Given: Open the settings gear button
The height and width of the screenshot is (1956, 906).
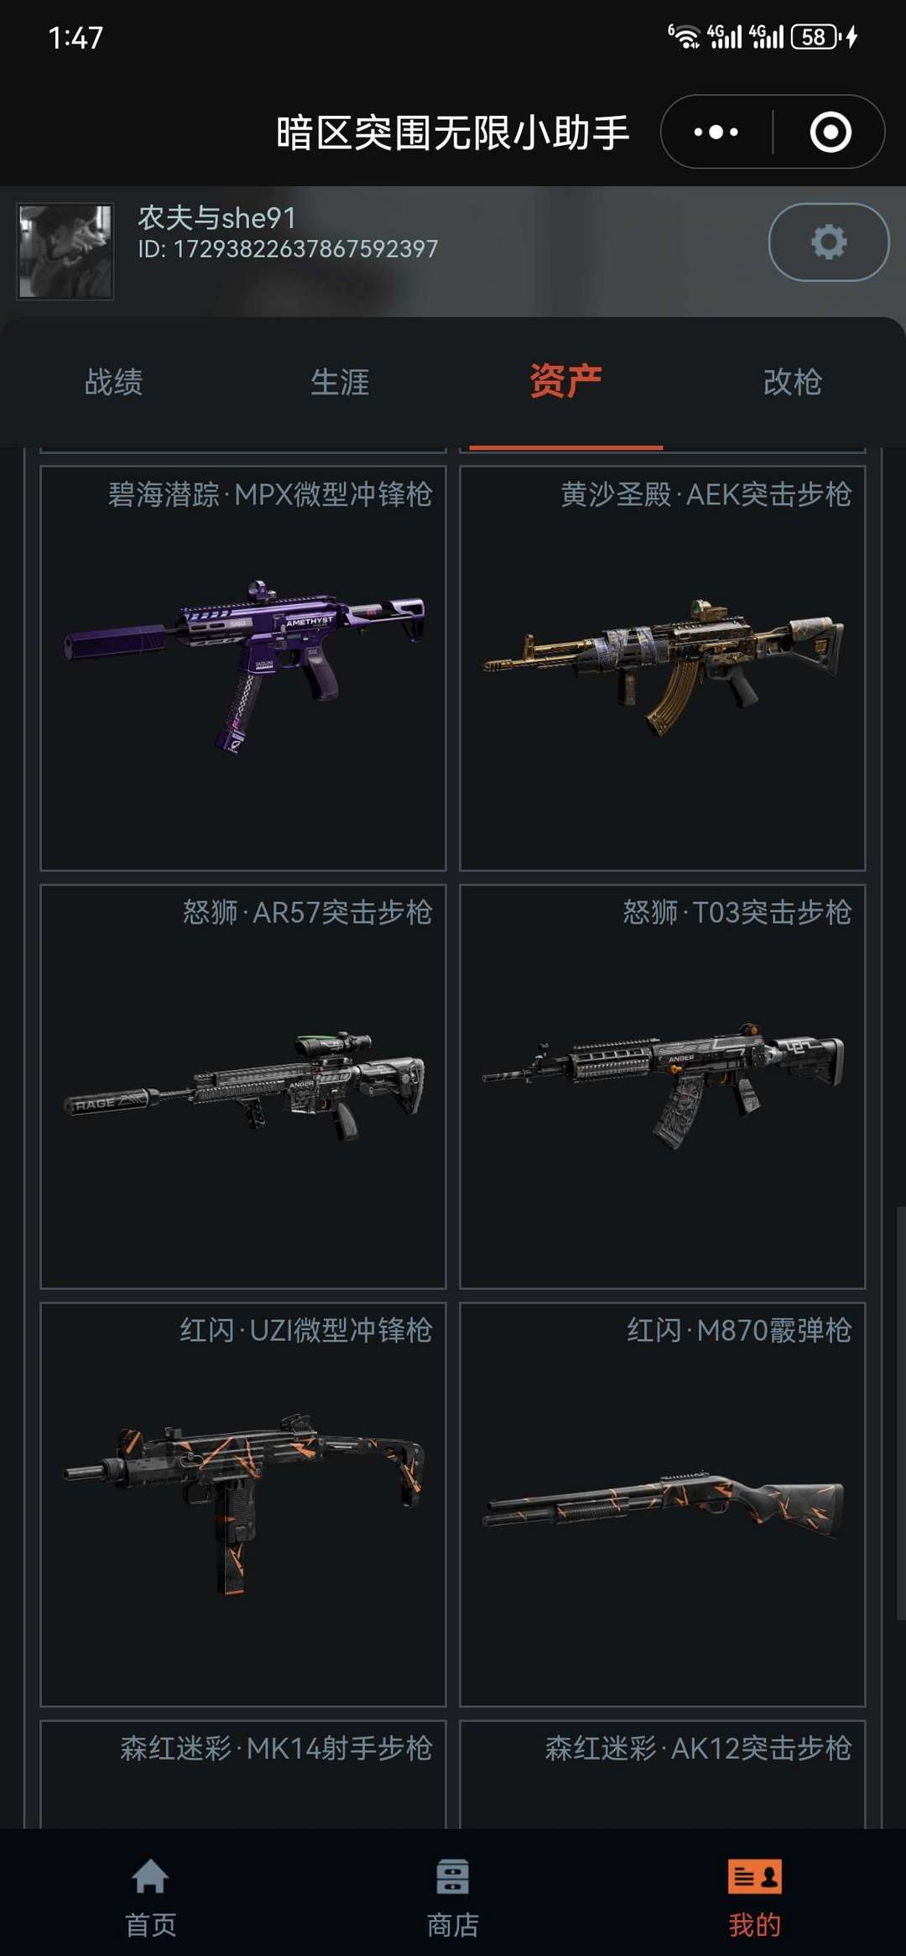Looking at the screenshot, I should pyautogui.click(x=828, y=242).
